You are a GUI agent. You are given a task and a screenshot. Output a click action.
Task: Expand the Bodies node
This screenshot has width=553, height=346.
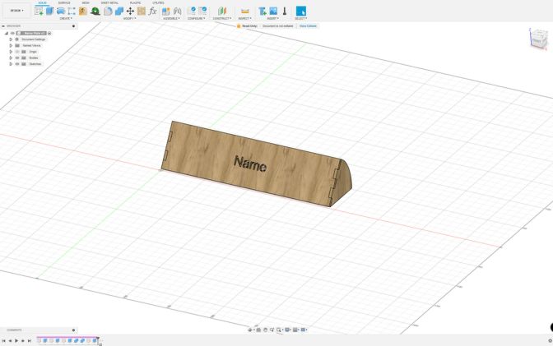[x=11, y=58]
